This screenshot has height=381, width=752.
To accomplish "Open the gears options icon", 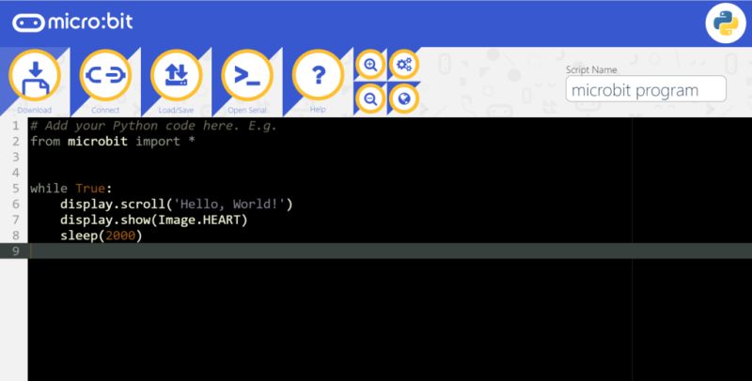I will [x=404, y=64].
